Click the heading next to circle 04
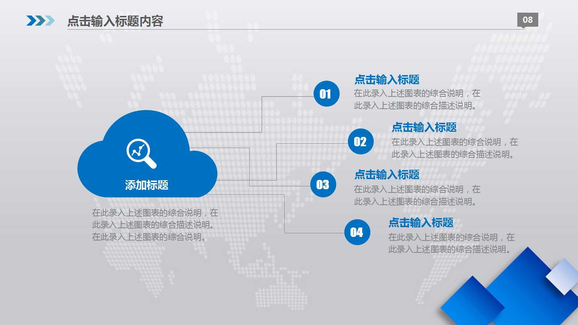Screen dimensions: 578x325 [421, 223]
